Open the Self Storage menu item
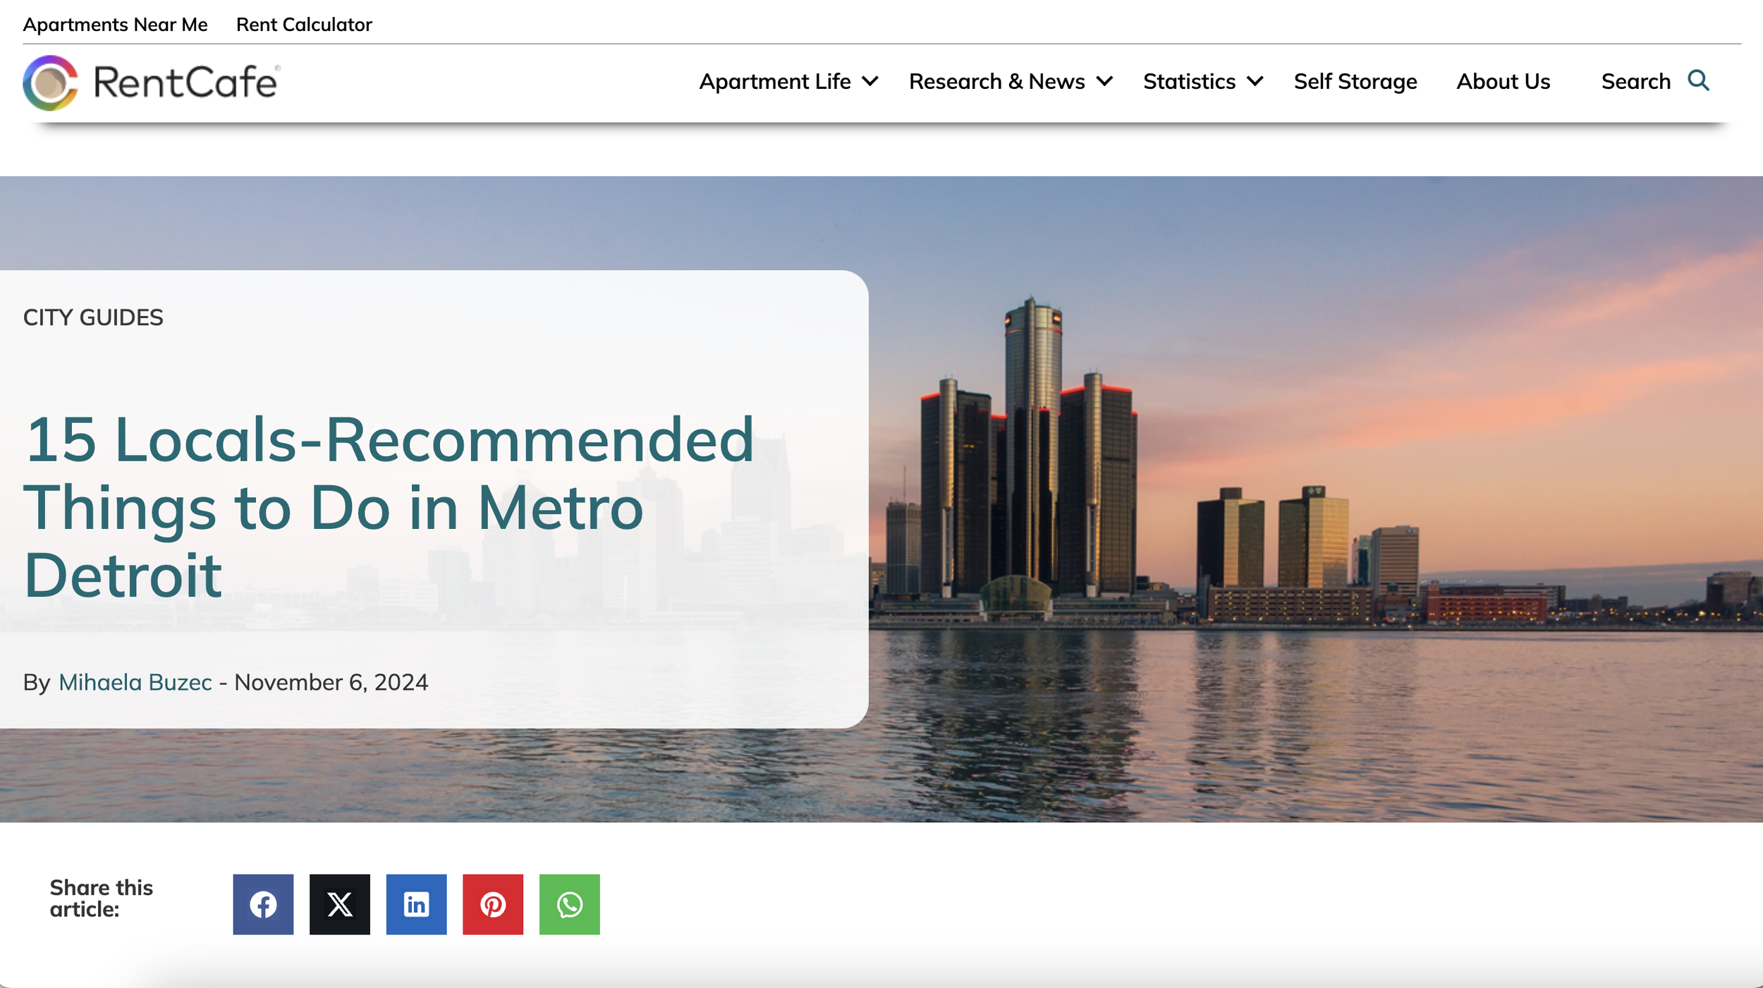Image resolution: width=1763 pixels, height=988 pixels. click(x=1355, y=82)
